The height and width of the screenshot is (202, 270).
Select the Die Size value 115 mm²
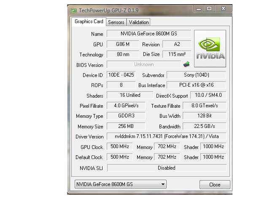click(177, 54)
